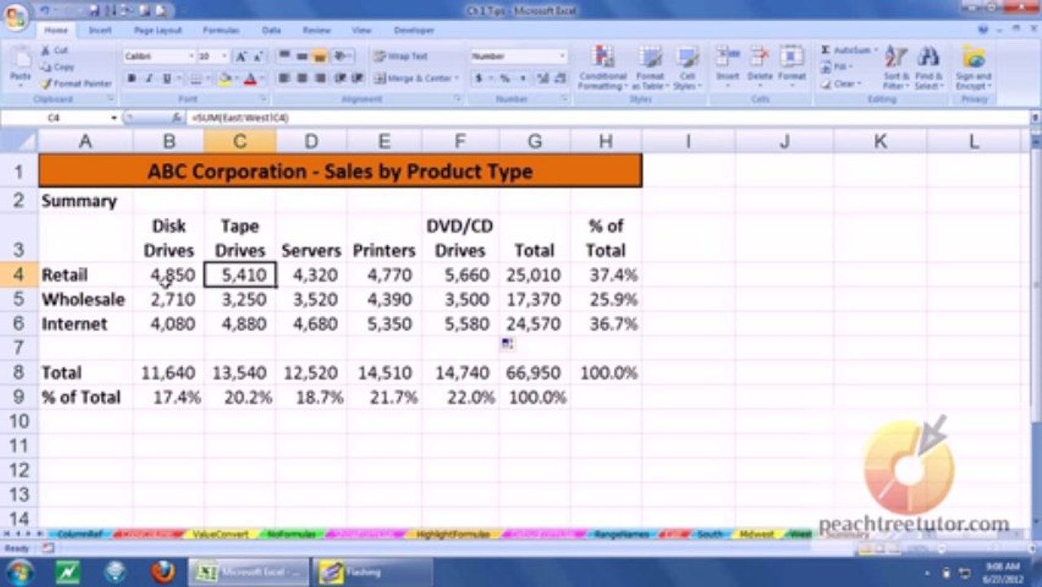
Task: Click the AutoSum button
Action: pos(849,51)
